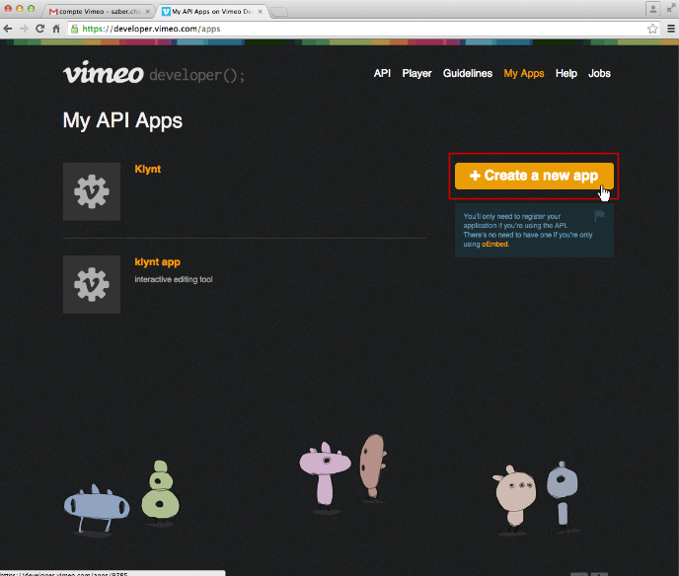The image size is (679, 576).
Task: Follow the oEmbed link
Action: (x=494, y=244)
